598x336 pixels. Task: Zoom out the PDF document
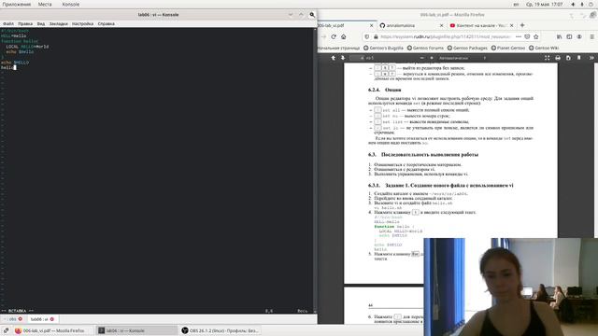[421, 58]
